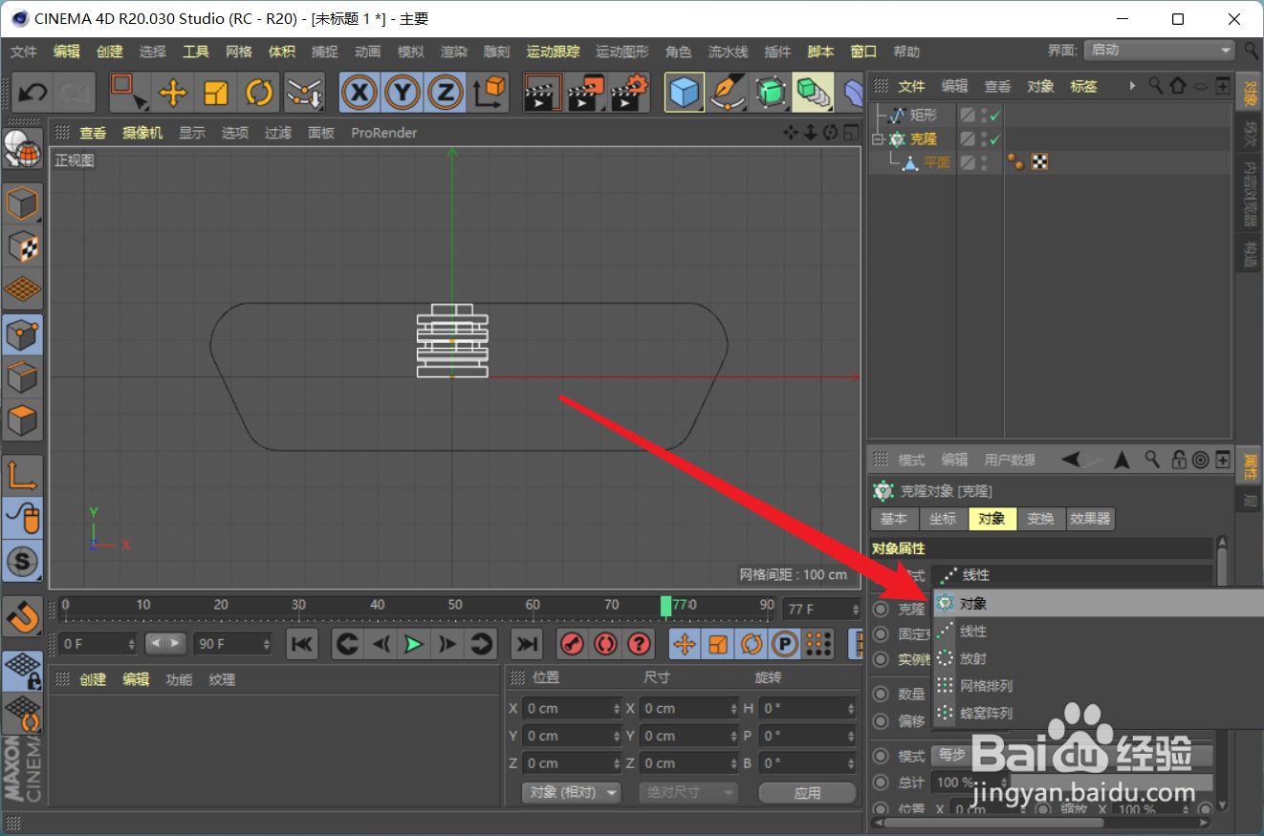Toggle the green enable checkmark of 克隆
This screenshot has height=836, width=1264.
[x=997, y=139]
